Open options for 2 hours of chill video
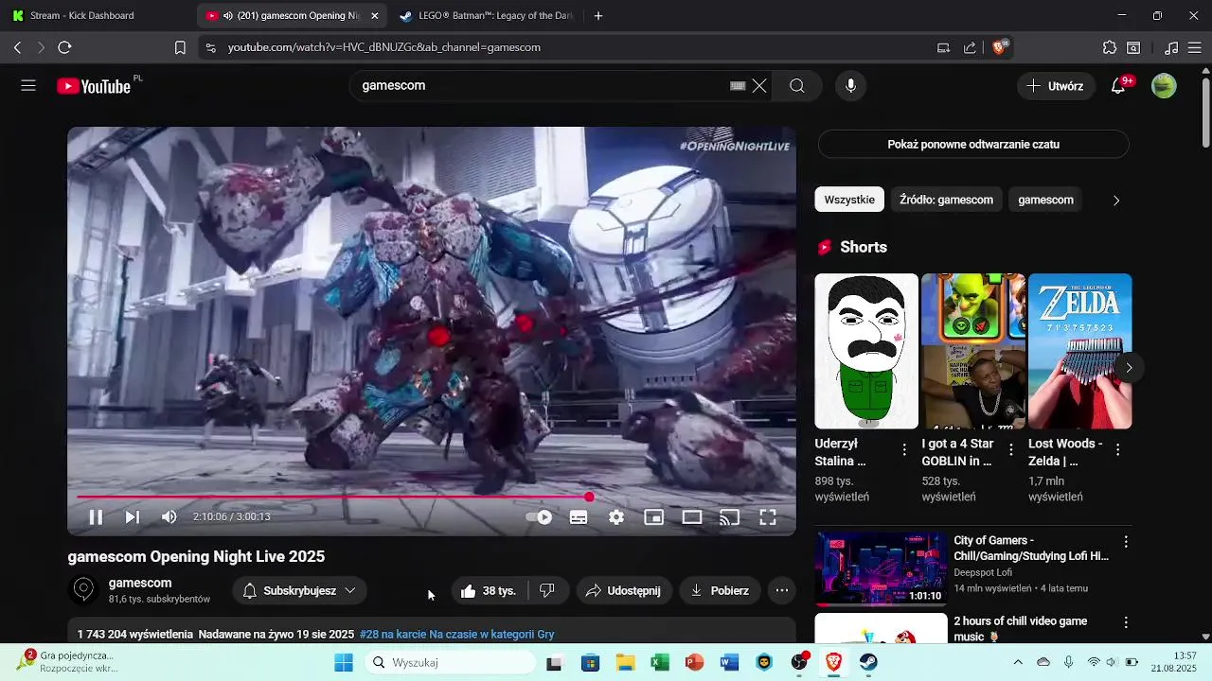 click(x=1126, y=622)
